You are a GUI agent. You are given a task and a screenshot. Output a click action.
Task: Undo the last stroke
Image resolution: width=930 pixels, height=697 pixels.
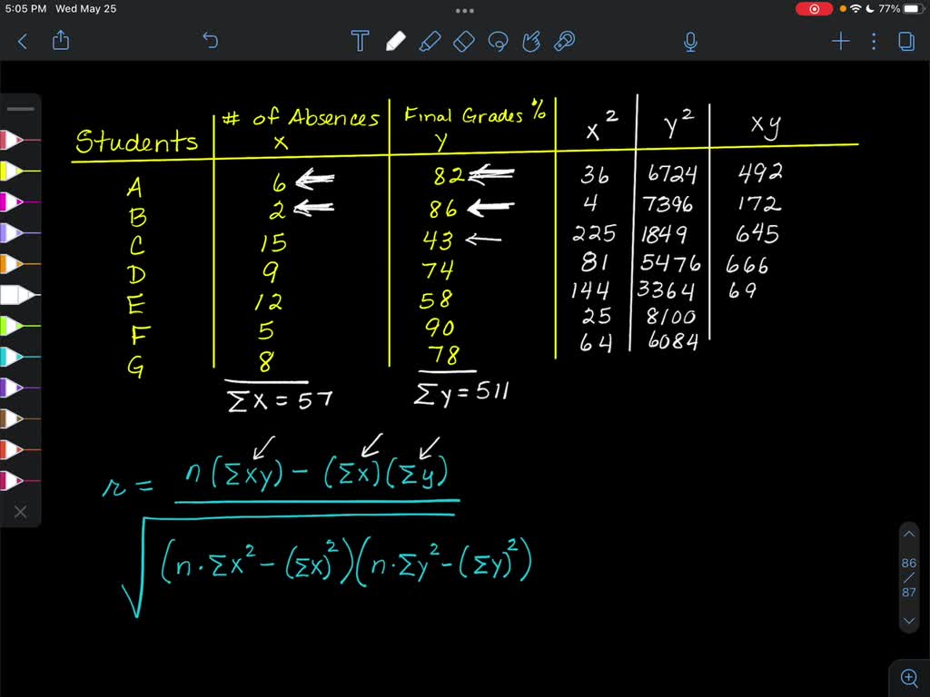pyautogui.click(x=211, y=40)
